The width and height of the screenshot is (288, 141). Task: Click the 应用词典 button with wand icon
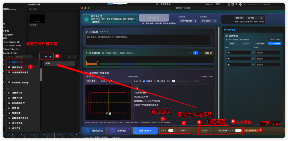point(274,44)
